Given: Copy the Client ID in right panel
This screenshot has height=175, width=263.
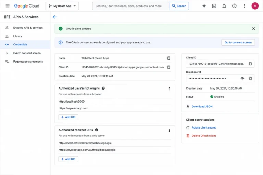Looking at the screenshot, I should coord(250,64).
